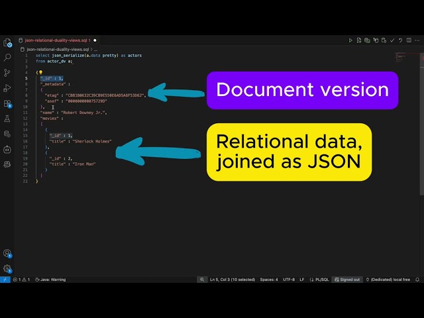Open the Explorer view in the activity bar

pos(7,42)
